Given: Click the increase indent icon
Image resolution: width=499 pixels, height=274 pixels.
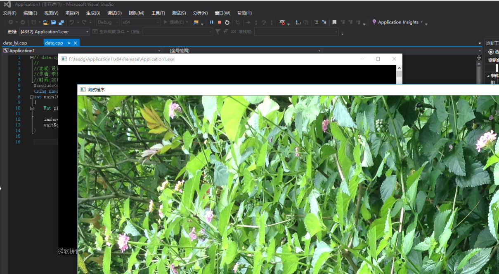Looking at the screenshot, I should tap(324, 22).
